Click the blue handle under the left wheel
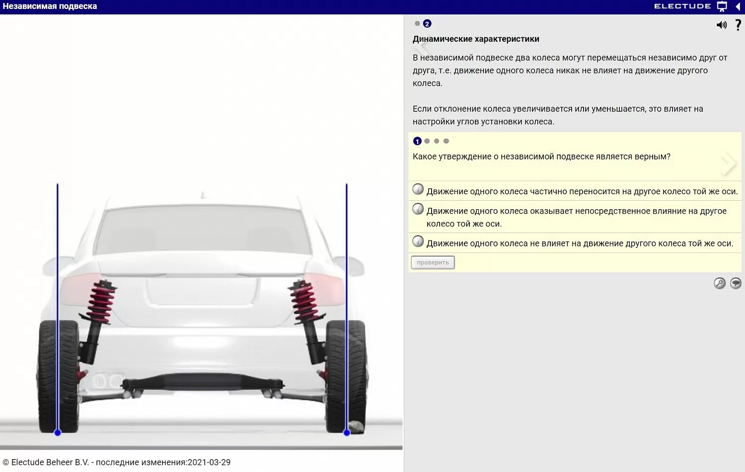This screenshot has width=745, height=472. [x=58, y=433]
